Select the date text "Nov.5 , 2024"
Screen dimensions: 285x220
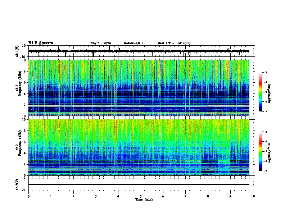[100, 43]
